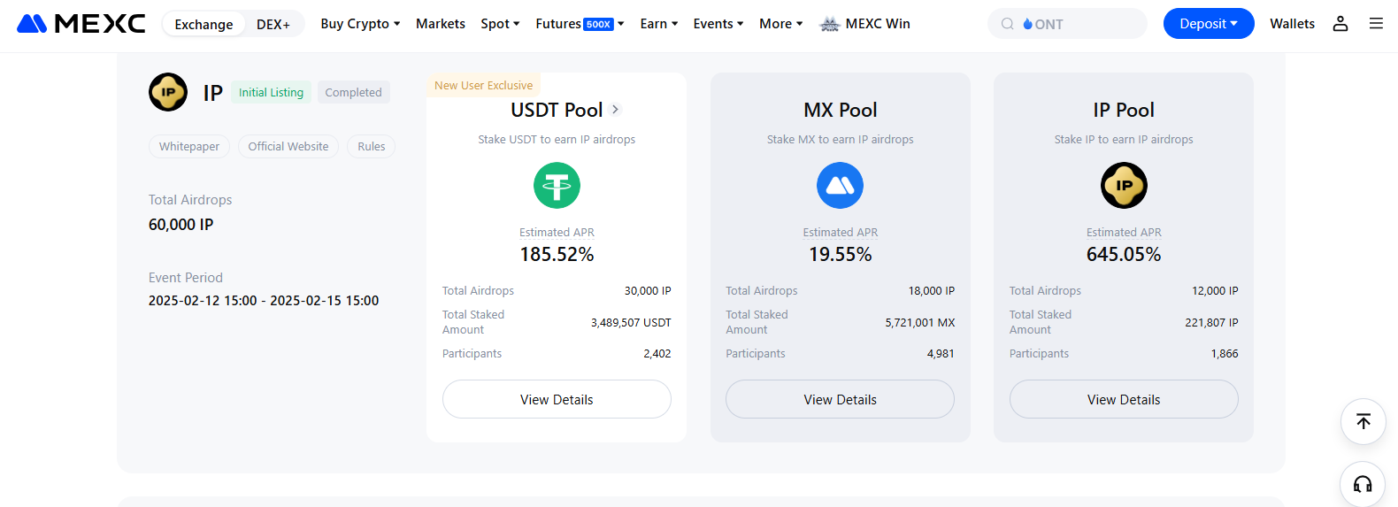Click the 5,721,001 MX staked amount
This screenshot has height=507, width=1398.
pos(920,322)
